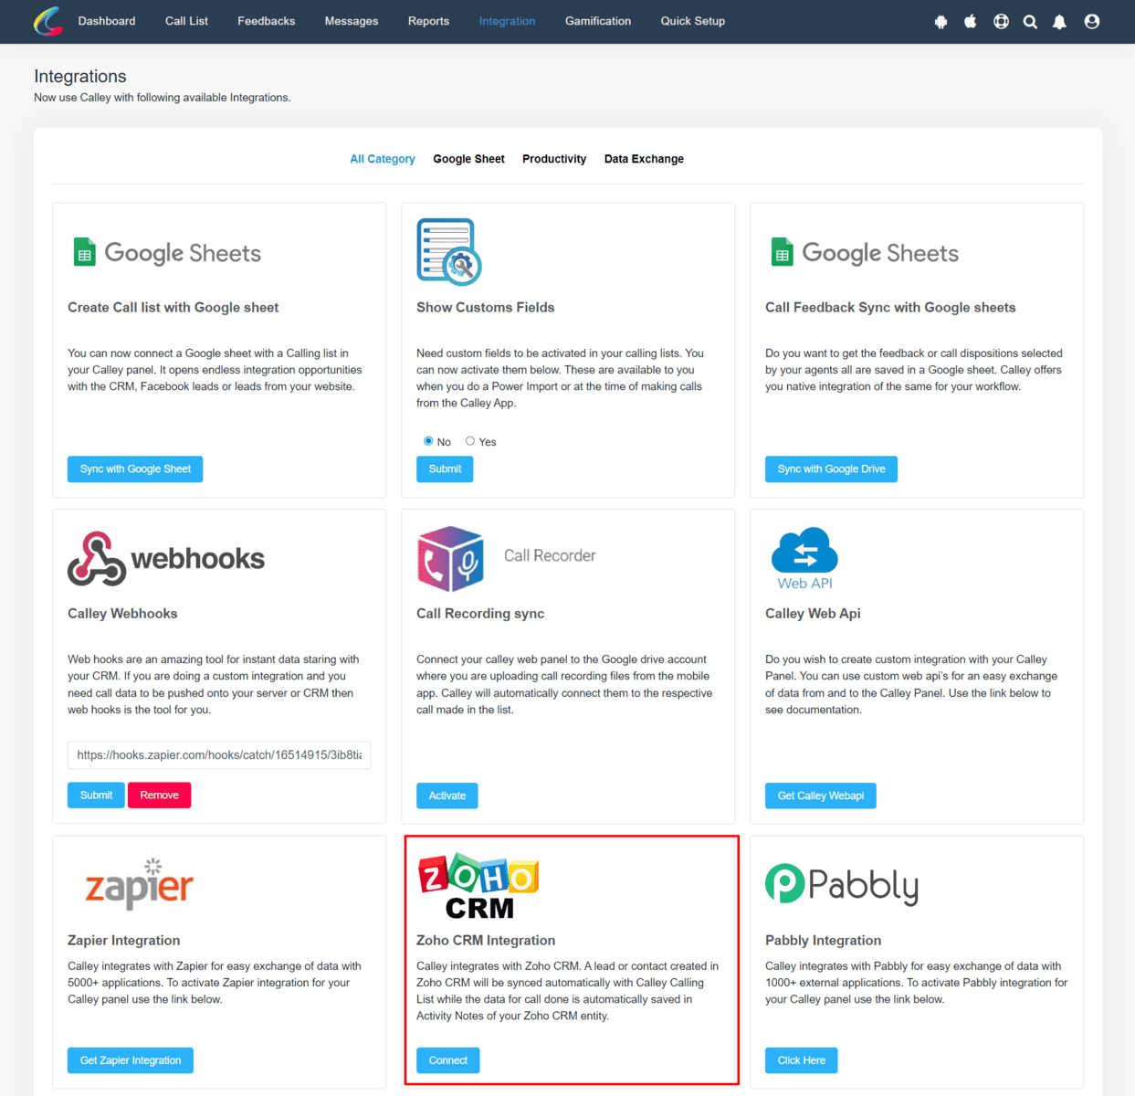The height and width of the screenshot is (1096, 1135).
Task: Open the Quick Setup menu
Action: pos(693,21)
